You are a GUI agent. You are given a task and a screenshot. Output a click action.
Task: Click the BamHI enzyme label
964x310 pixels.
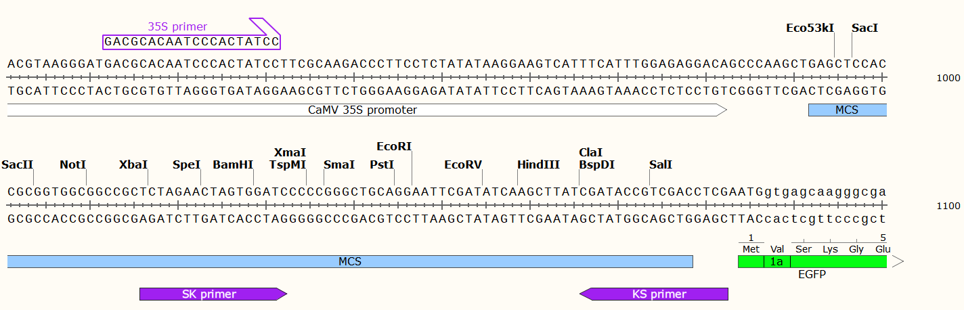[233, 164]
